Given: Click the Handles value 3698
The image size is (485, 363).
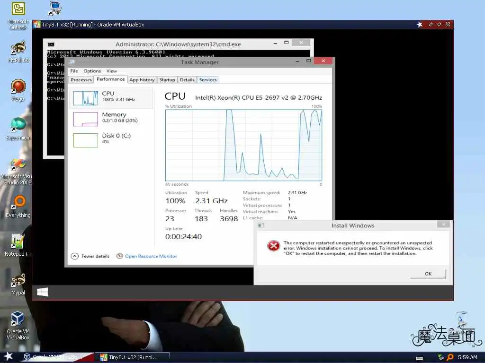Looking at the screenshot, I should click(229, 219).
